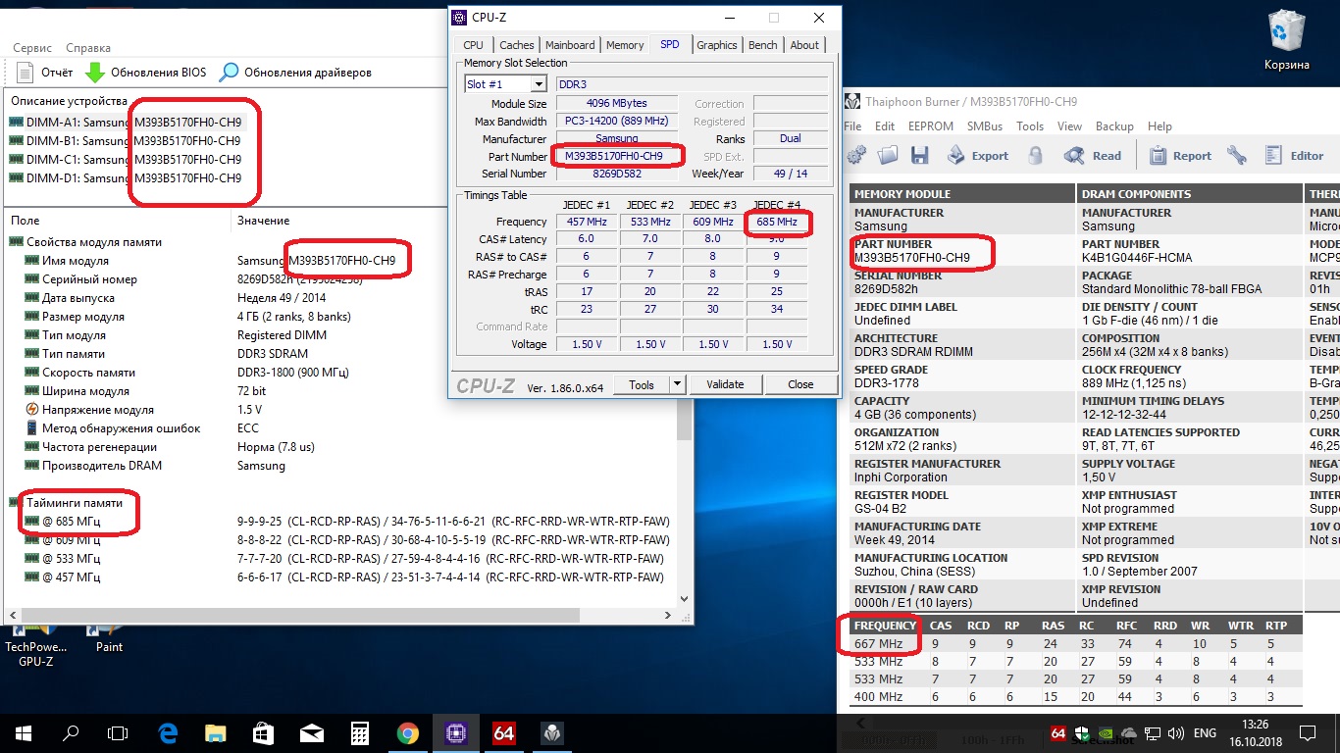
Task: Switch to the Graphics tab in CPU-Z
Action: (x=717, y=45)
